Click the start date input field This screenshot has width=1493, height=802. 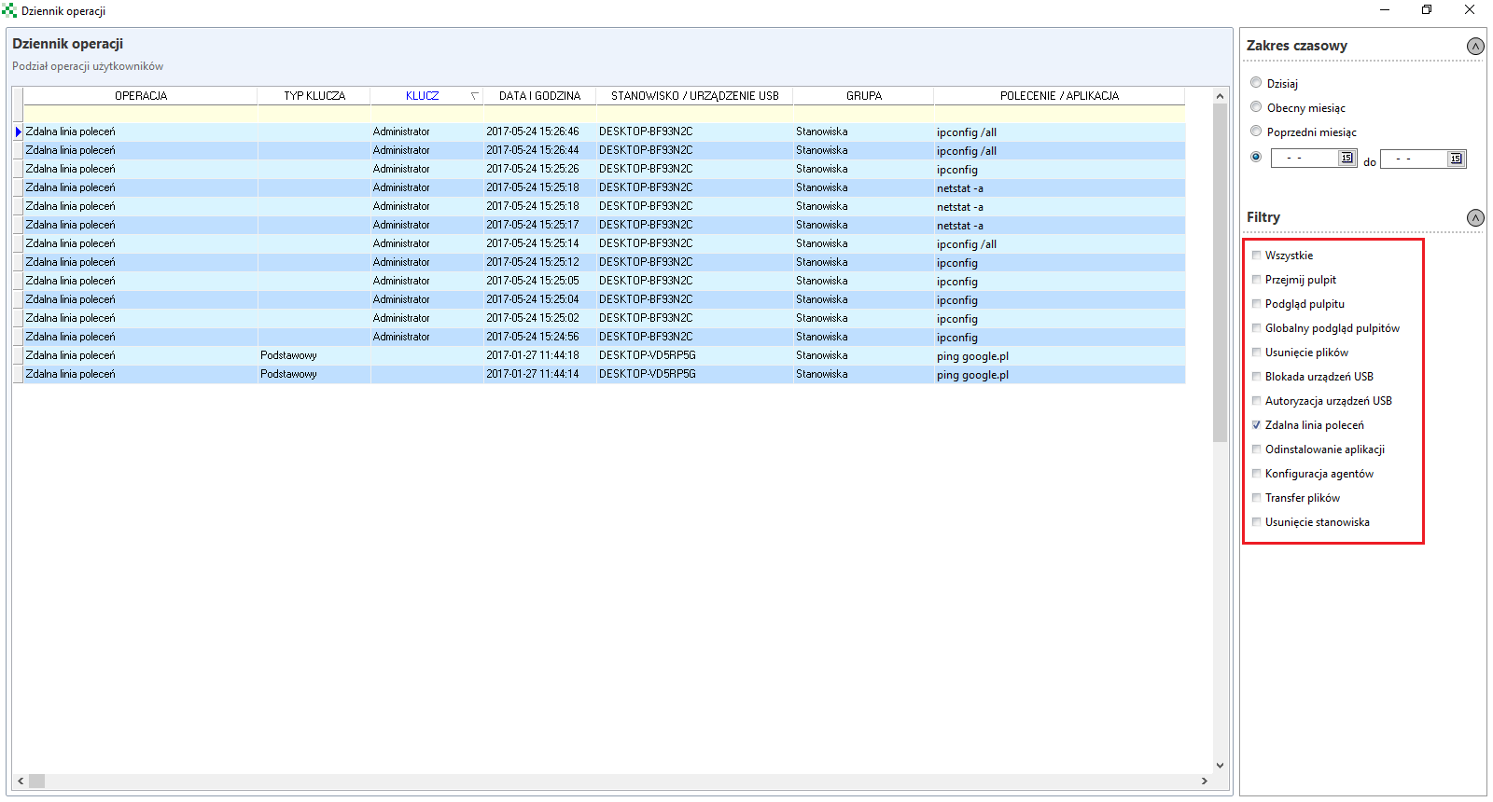tap(1305, 159)
